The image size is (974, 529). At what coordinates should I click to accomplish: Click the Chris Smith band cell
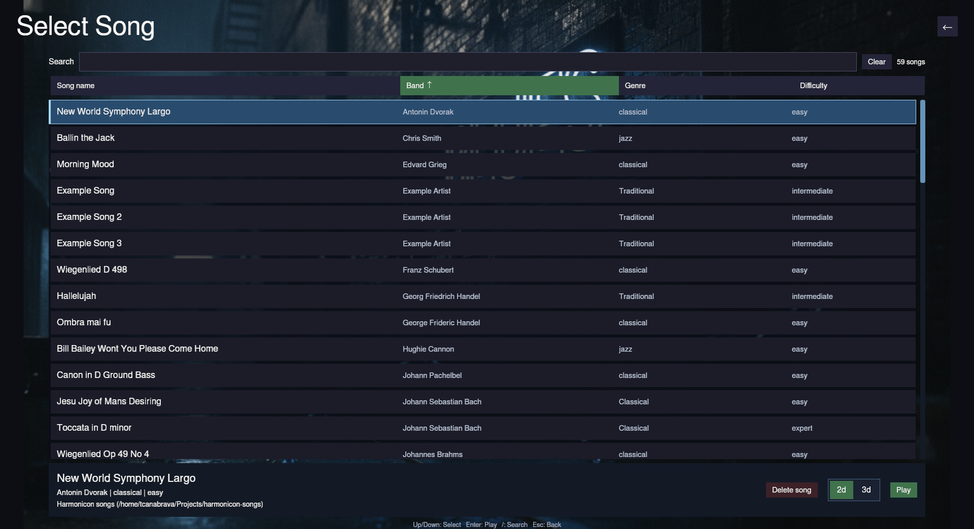(x=422, y=138)
